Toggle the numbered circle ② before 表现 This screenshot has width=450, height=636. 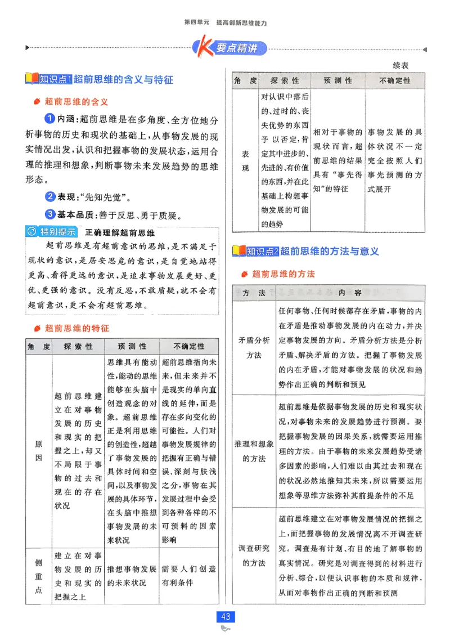pyautogui.click(x=49, y=195)
